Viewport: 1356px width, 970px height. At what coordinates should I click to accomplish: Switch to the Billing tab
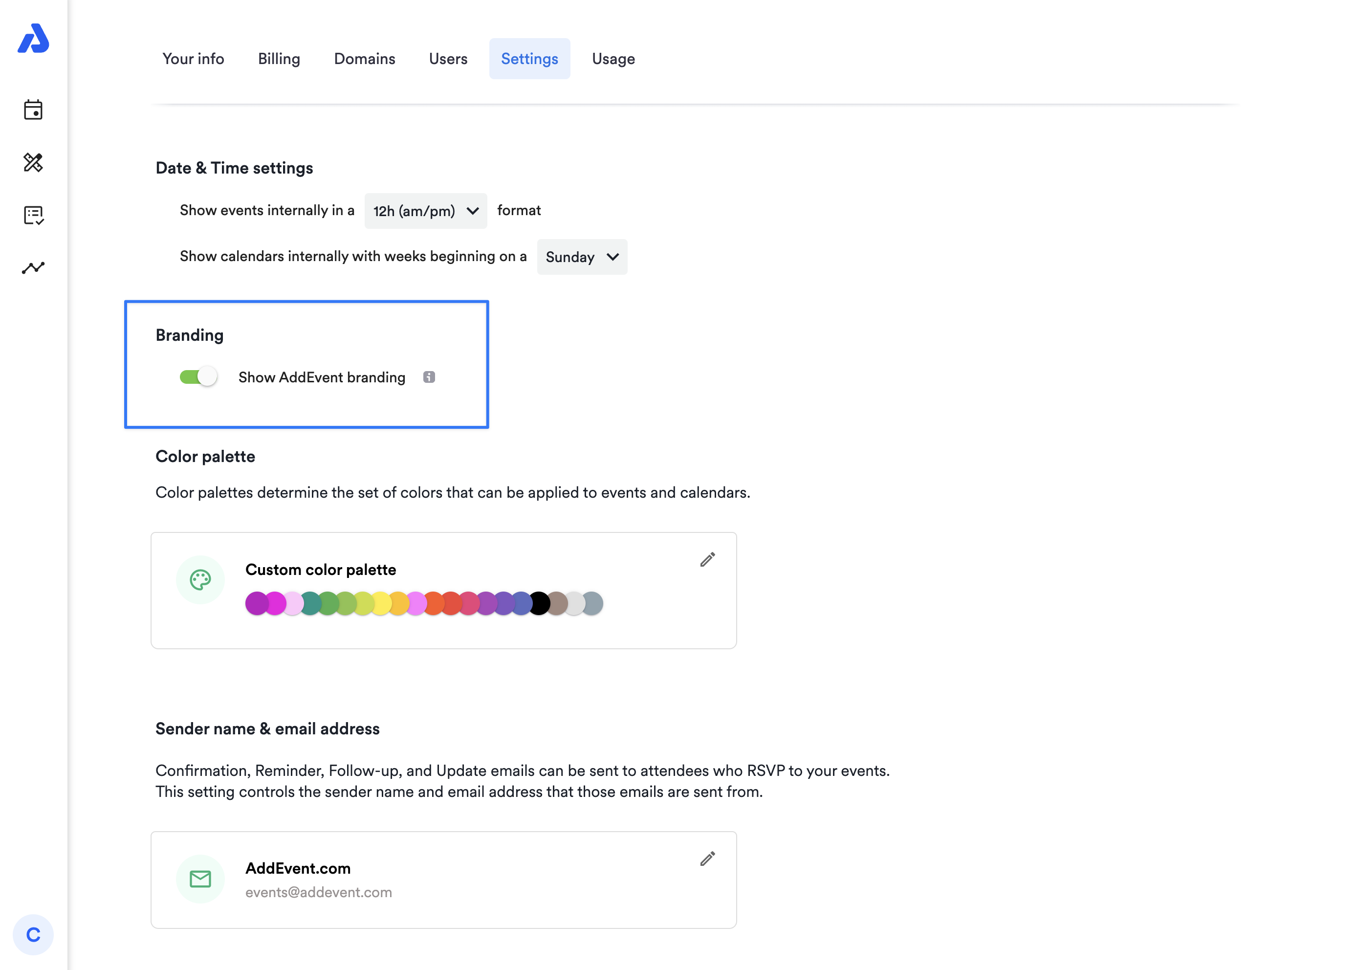point(279,59)
